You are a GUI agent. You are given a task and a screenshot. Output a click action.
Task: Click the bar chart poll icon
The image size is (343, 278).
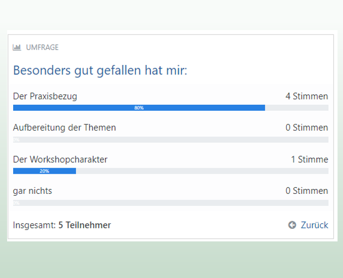pyautogui.click(x=17, y=48)
